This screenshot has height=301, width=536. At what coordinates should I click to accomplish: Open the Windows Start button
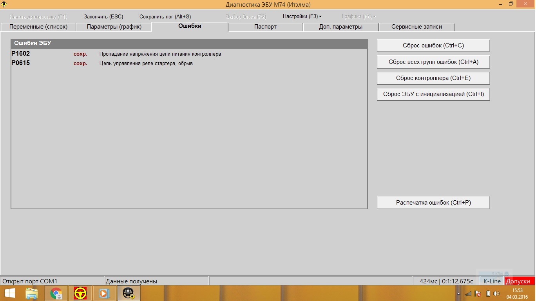pos(9,293)
